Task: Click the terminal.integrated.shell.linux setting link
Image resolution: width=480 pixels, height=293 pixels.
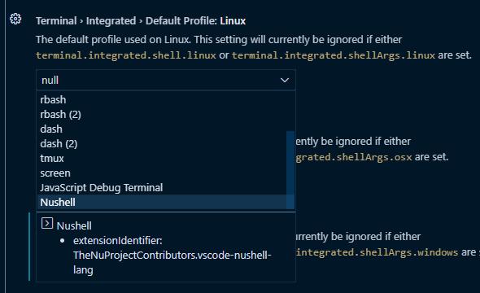Action: 126,55
